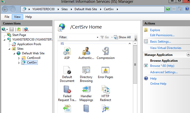The image size is (190, 113).
Task: Open the Error Pages feature
Action: coord(105,72)
